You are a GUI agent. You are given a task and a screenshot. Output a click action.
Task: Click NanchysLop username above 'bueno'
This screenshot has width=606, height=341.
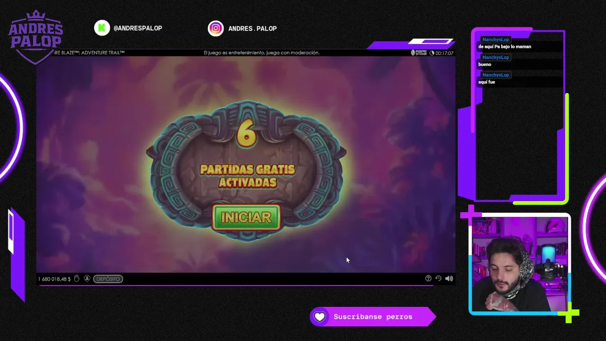pos(496,57)
